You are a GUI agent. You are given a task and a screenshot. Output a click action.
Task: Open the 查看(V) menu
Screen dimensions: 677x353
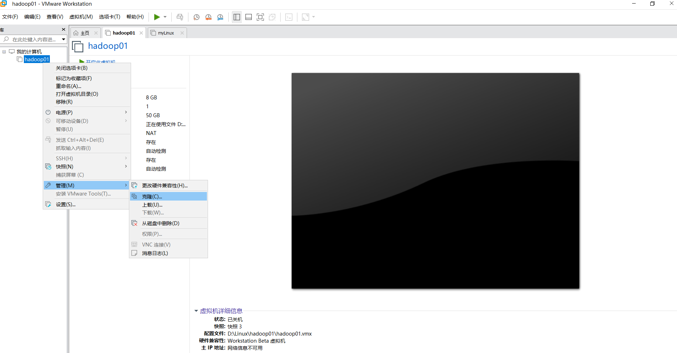55,17
